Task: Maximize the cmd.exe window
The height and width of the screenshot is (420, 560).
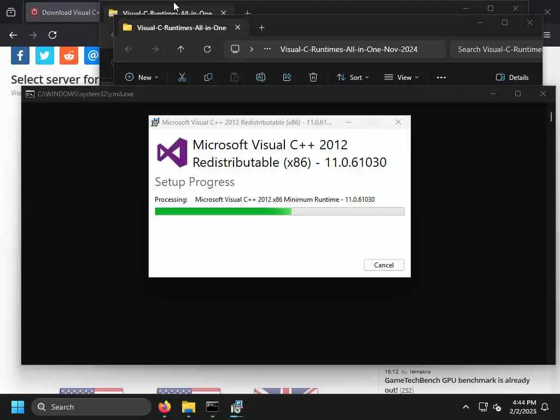Action: click(518, 94)
